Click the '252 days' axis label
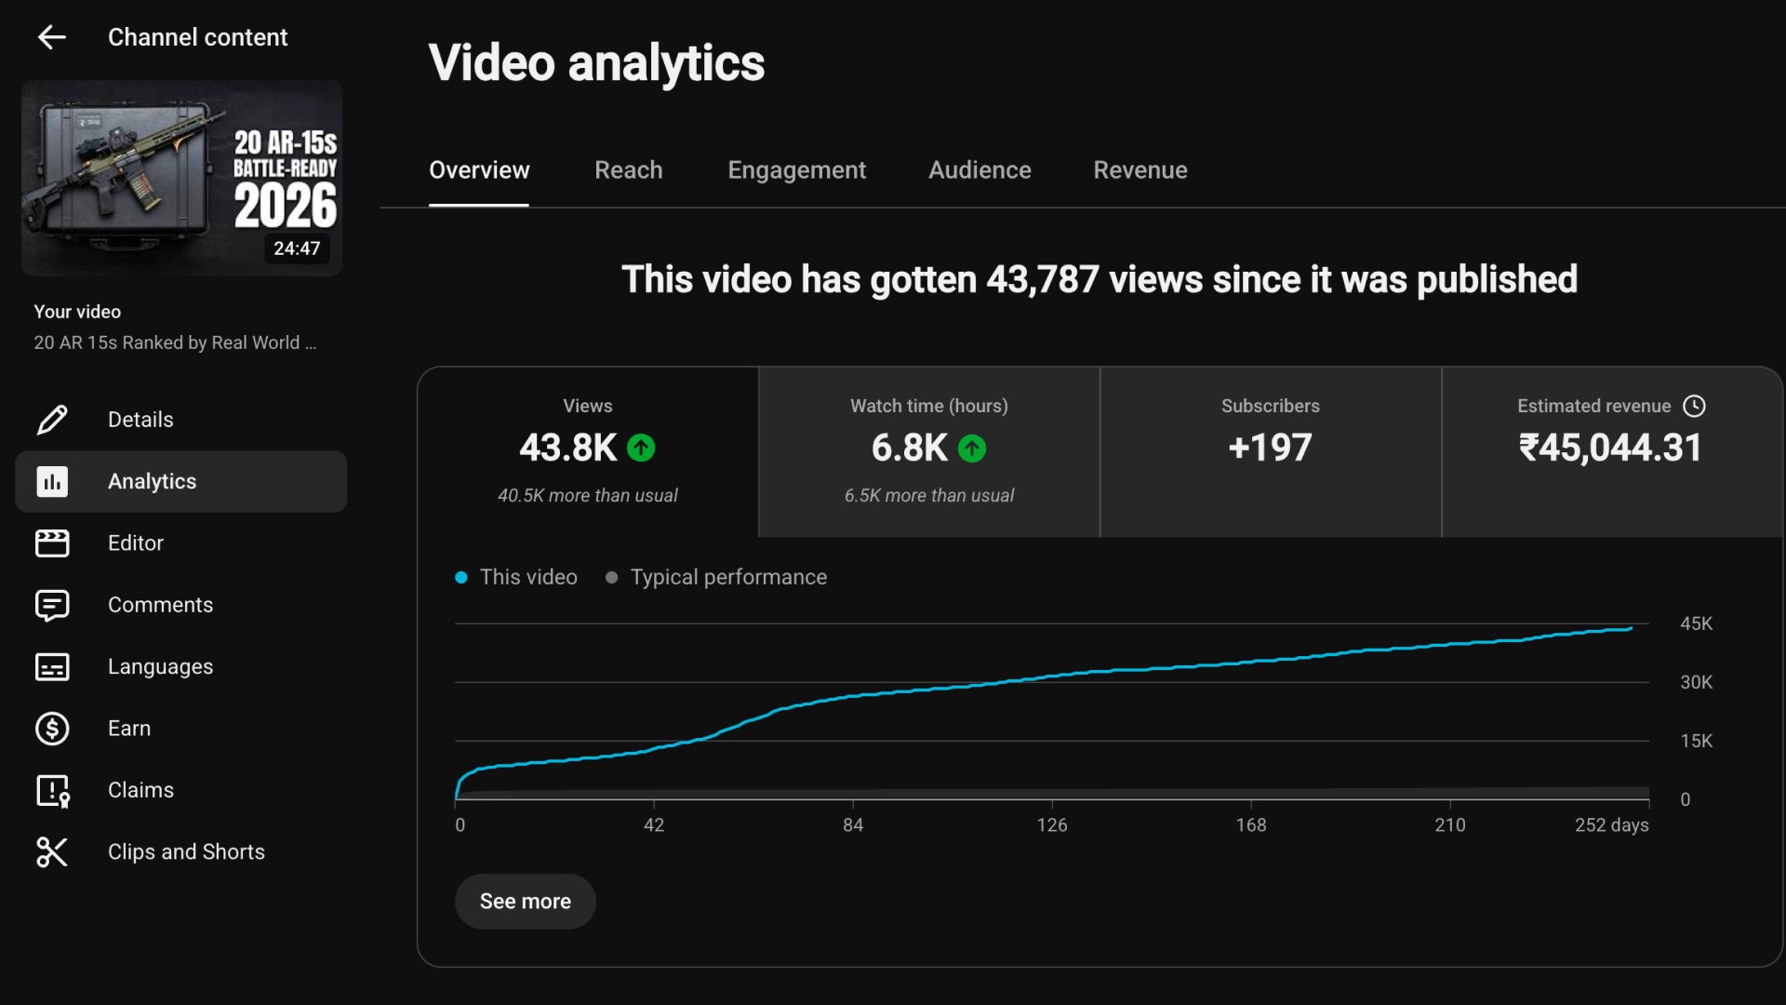 [x=1611, y=825]
